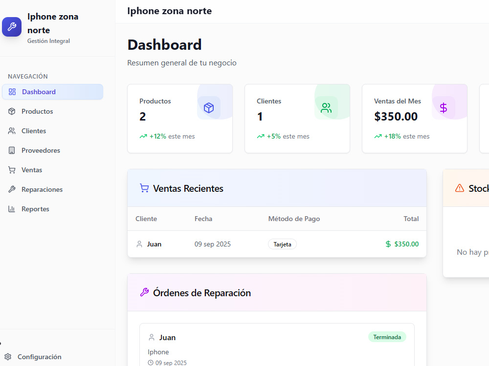Click the cart icon in Ventas Recientes header
This screenshot has height=366, width=489.
click(144, 188)
